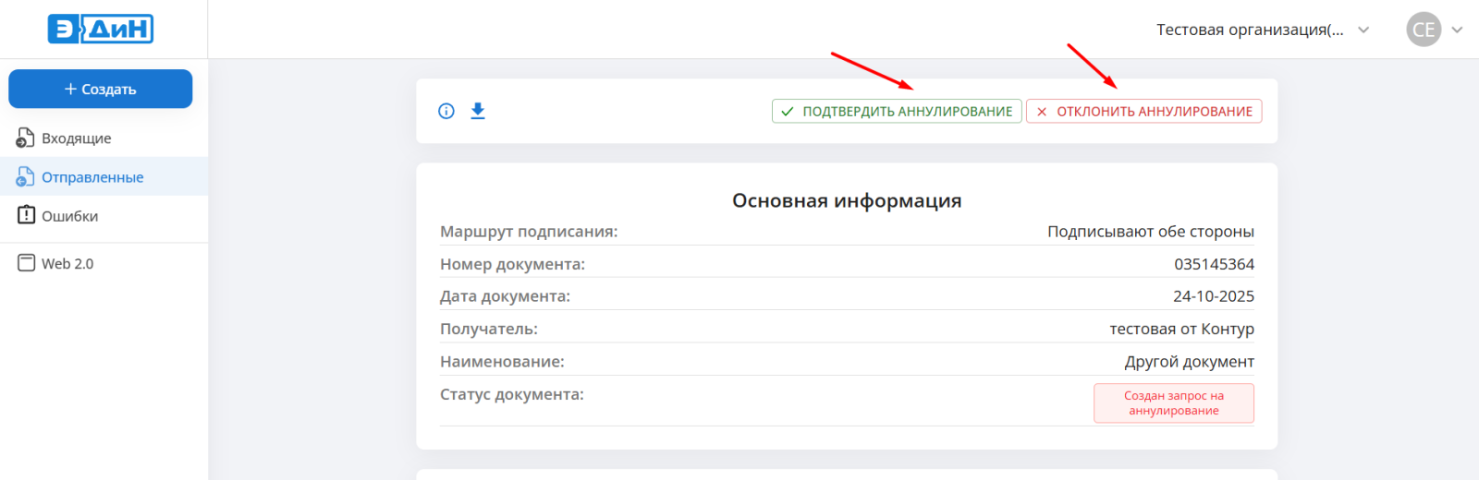Click the Создан запрос на аннулирование status badge
Image resolution: width=1479 pixels, height=480 pixels.
pyautogui.click(x=1173, y=403)
